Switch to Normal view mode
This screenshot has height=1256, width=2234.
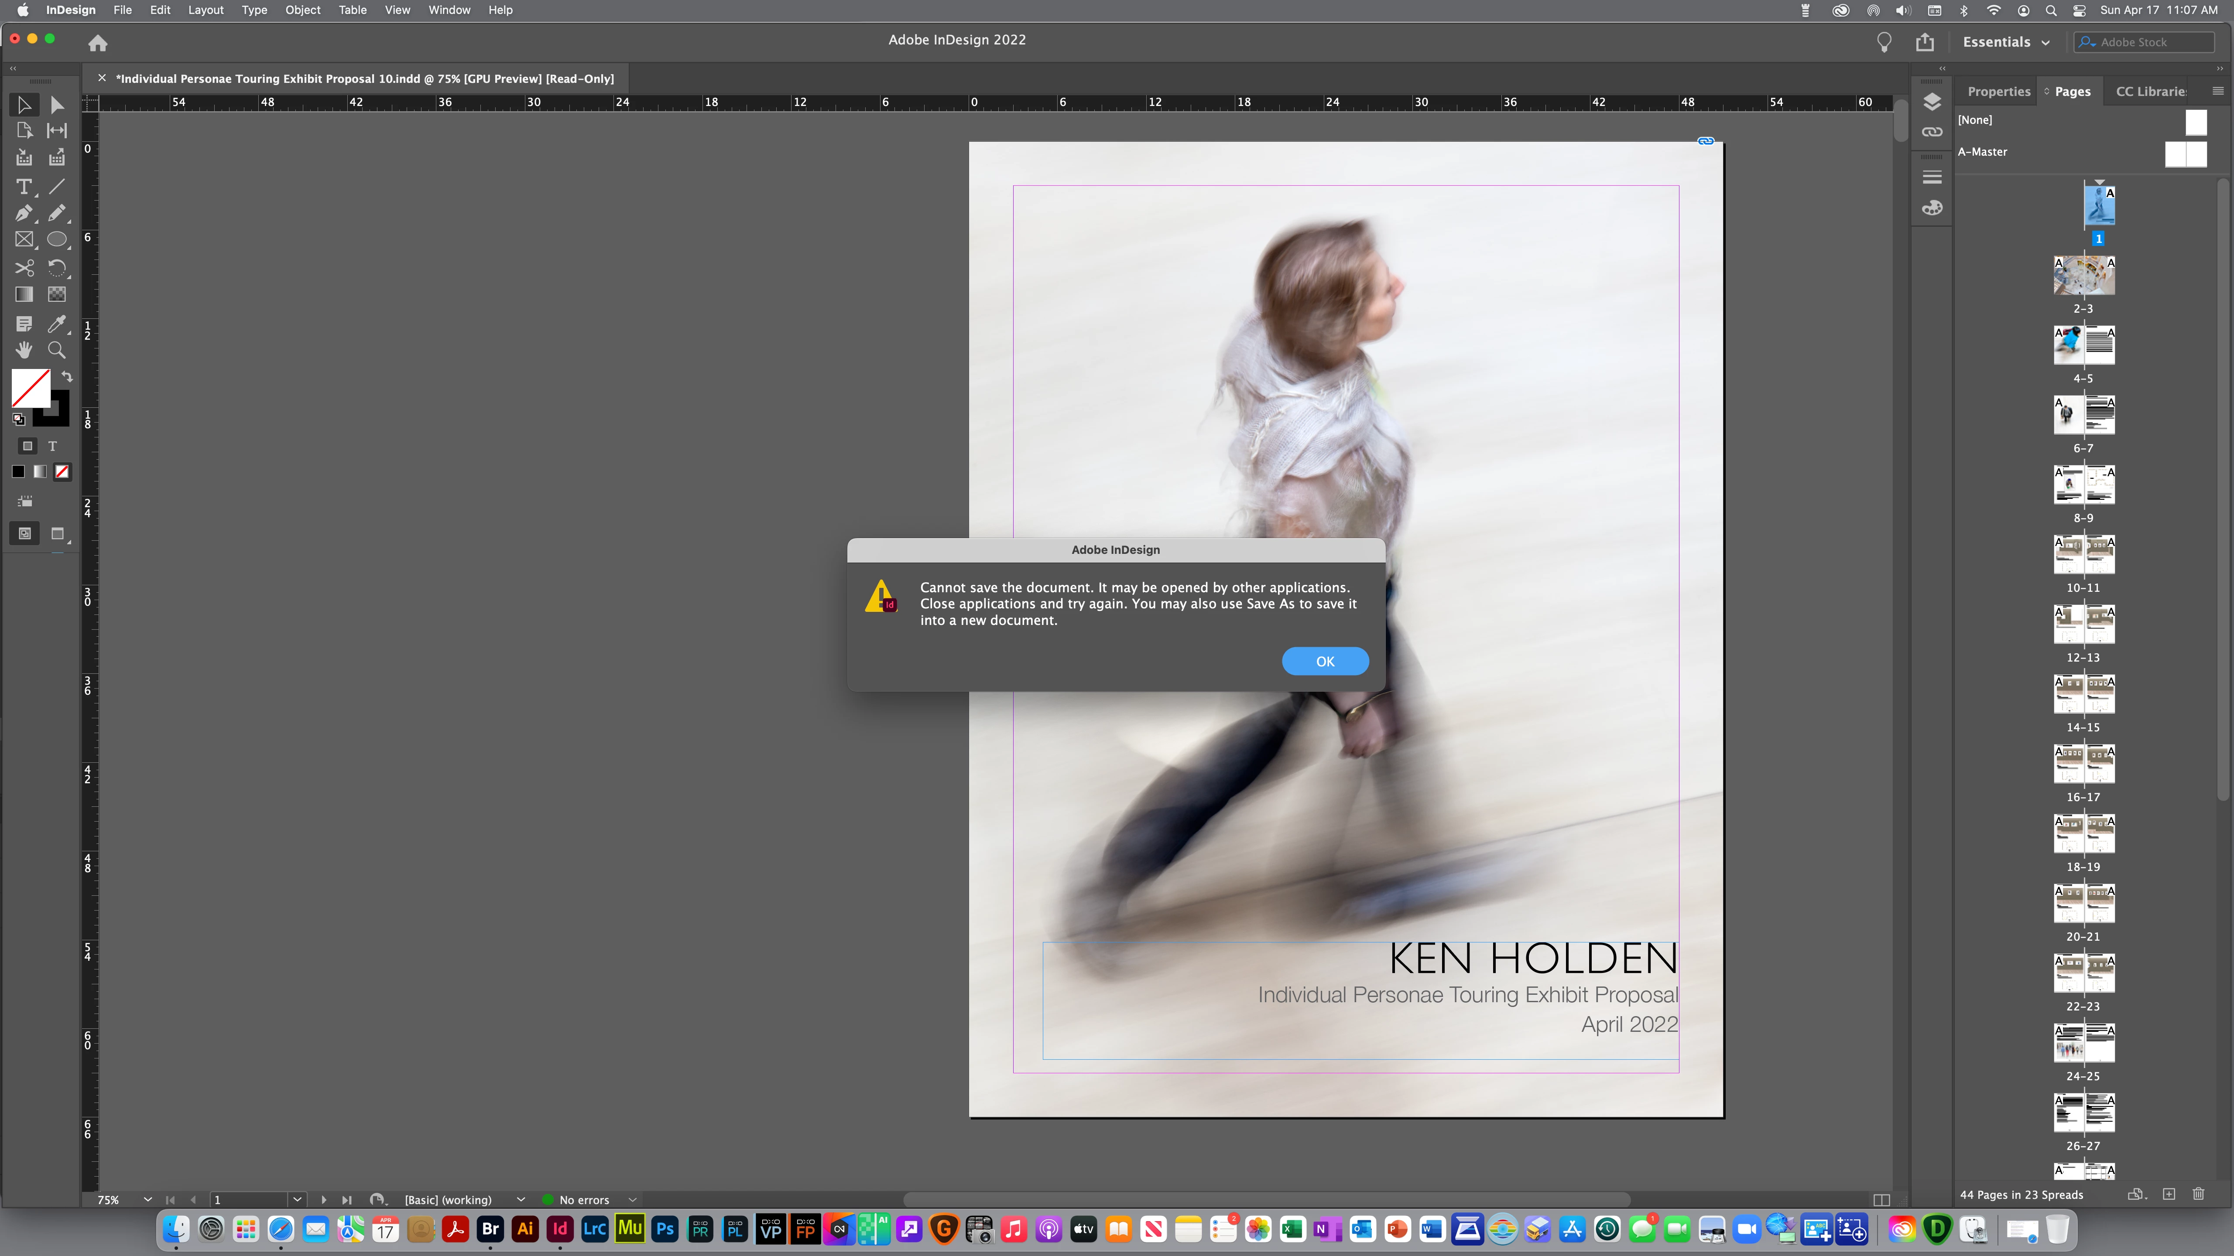point(25,534)
